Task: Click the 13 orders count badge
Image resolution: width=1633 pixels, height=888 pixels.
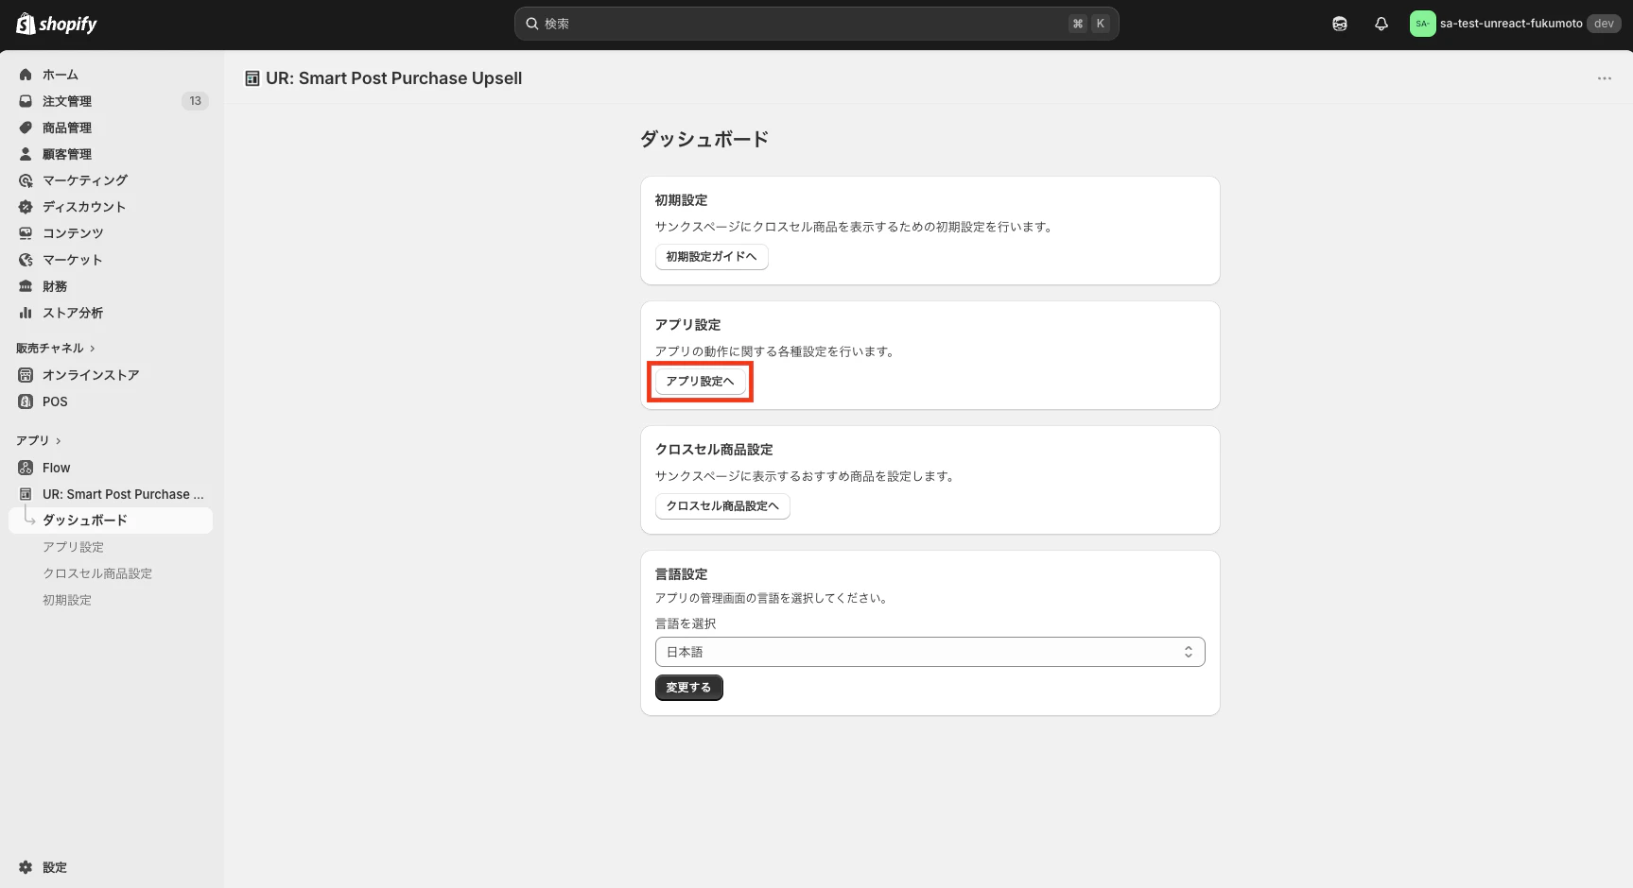Action: point(195,101)
